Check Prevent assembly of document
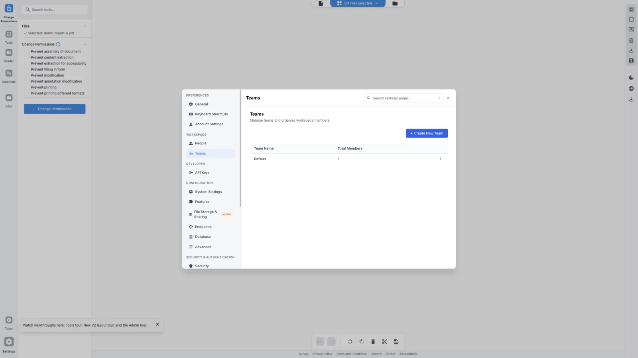This screenshot has width=638, height=358. coord(27,51)
